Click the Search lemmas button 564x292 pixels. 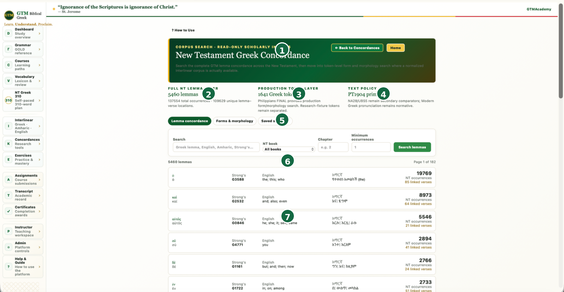tap(412, 147)
